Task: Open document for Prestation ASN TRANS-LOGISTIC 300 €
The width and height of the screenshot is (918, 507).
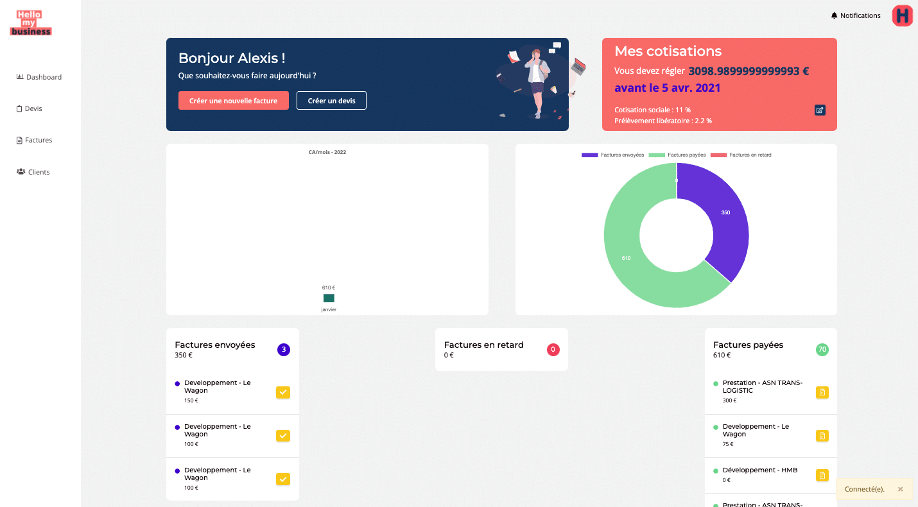Action: pos(822,392)
